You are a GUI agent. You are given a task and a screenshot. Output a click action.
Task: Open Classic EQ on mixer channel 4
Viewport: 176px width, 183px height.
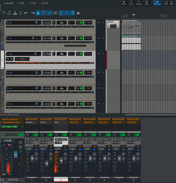(75, 122)
